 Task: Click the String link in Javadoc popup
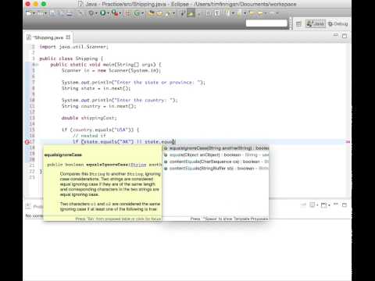tap(138, 165)
